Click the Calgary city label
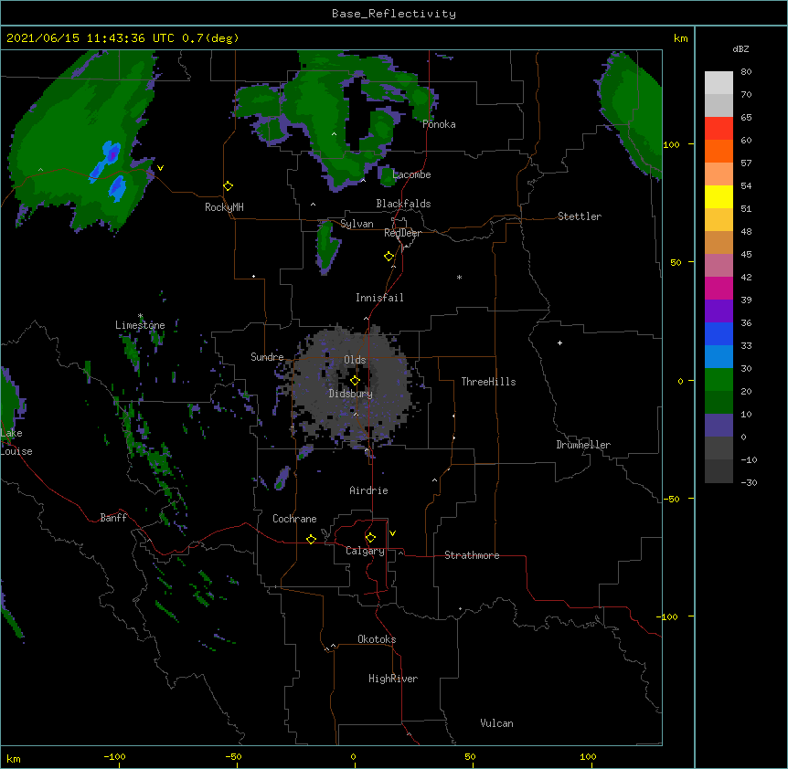Screen dimensions: 788x769 pyautogui.click(x=365, y=551)
